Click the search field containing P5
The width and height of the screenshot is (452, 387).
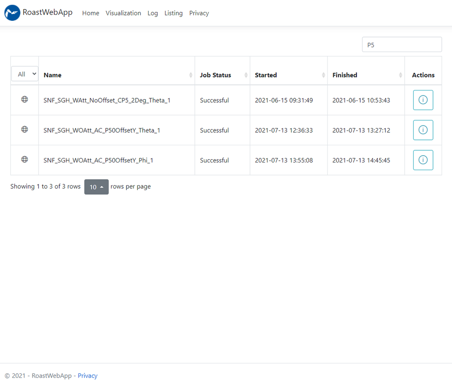tap(401, 45)
